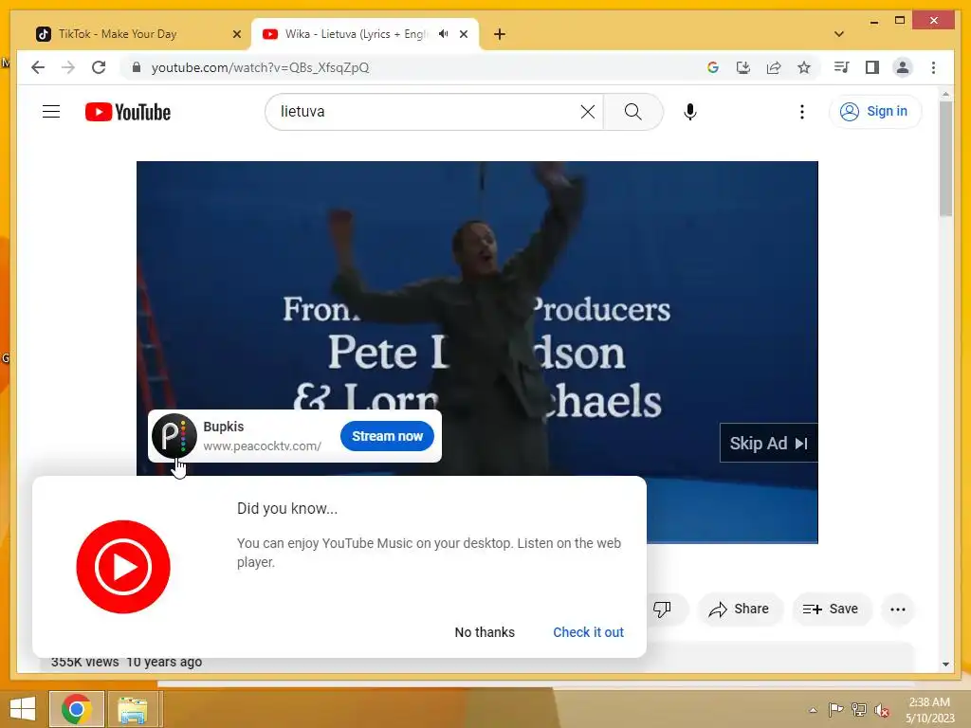This screenshot has height=728, width=971.
Task: Share the video
Action: [740, 610]
